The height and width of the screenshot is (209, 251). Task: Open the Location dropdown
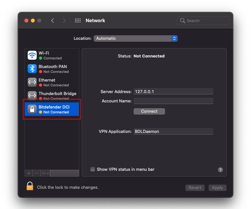(135, 39)
